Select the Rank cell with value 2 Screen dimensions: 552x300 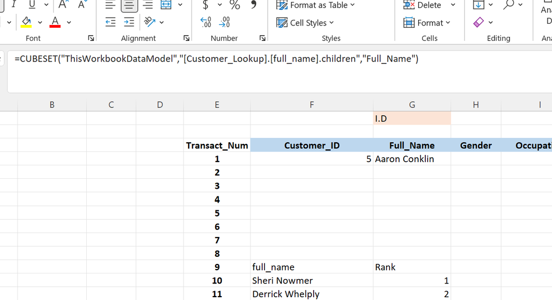[412, 294]
